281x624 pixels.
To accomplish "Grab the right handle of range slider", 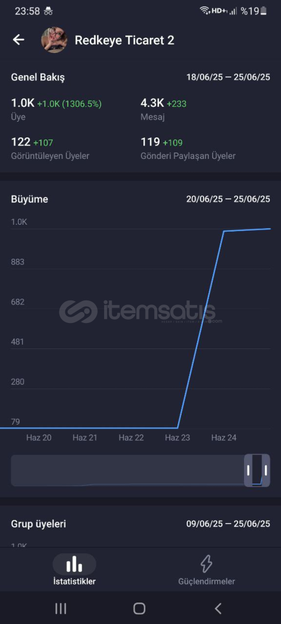I will [265, 470].
